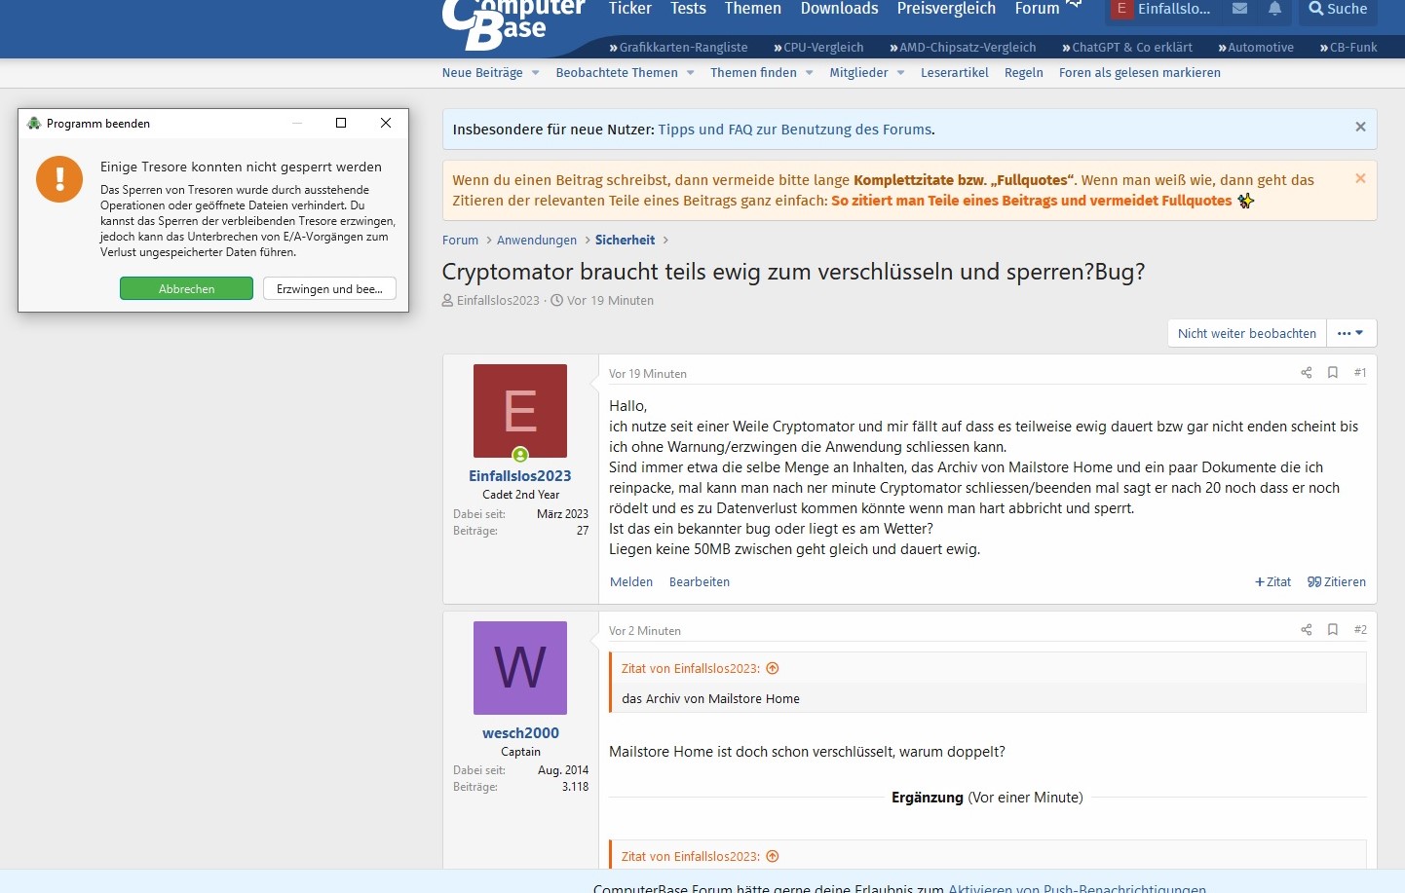Open purple W avatar of wesch2000
This screenshot has width=1405, height=893.
pos(520,668)
